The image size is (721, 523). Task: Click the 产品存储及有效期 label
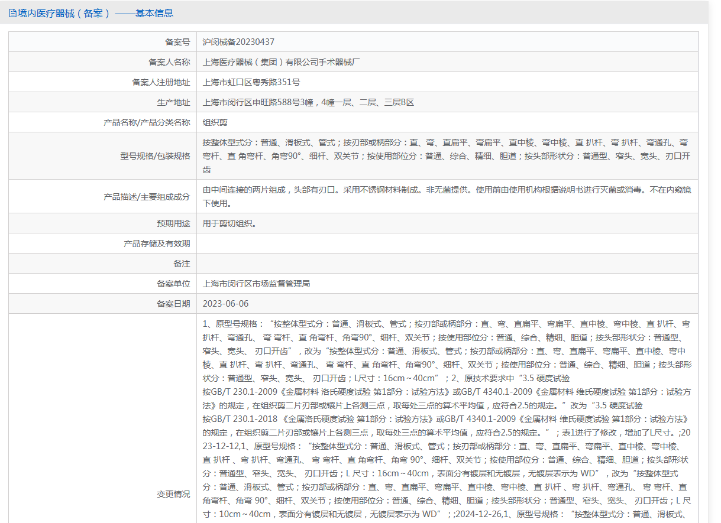(157, 243)
